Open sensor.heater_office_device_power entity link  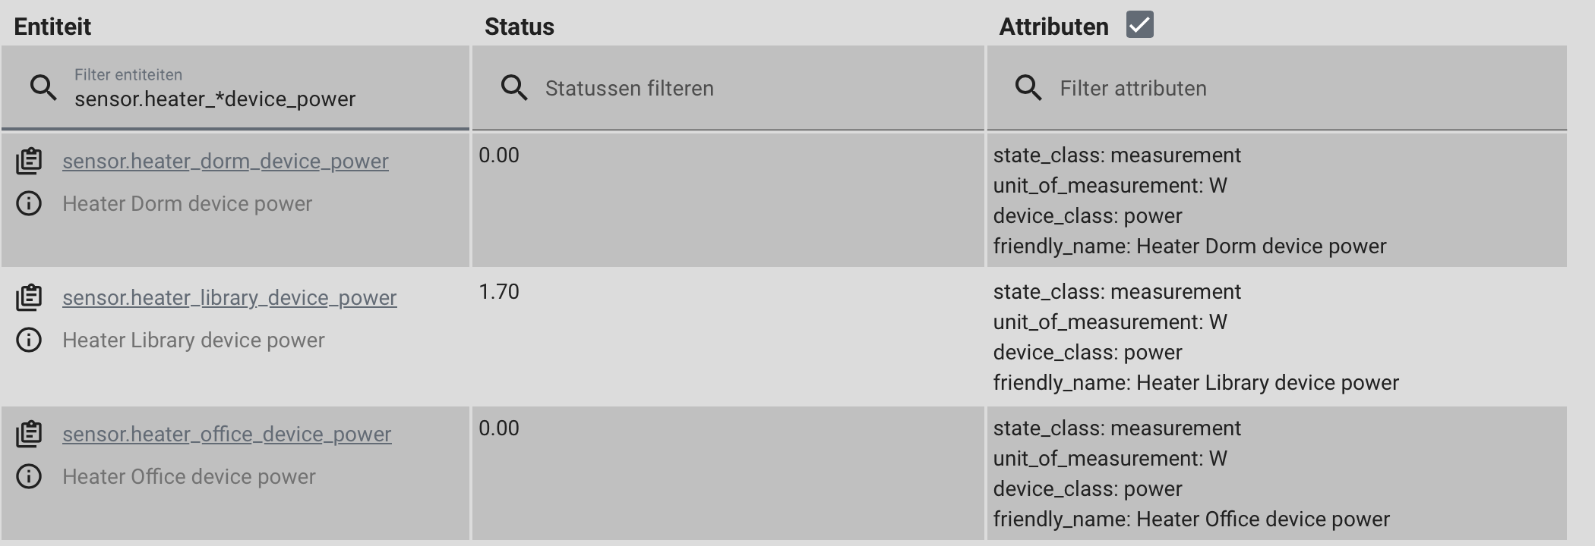(x=227, y=434)
